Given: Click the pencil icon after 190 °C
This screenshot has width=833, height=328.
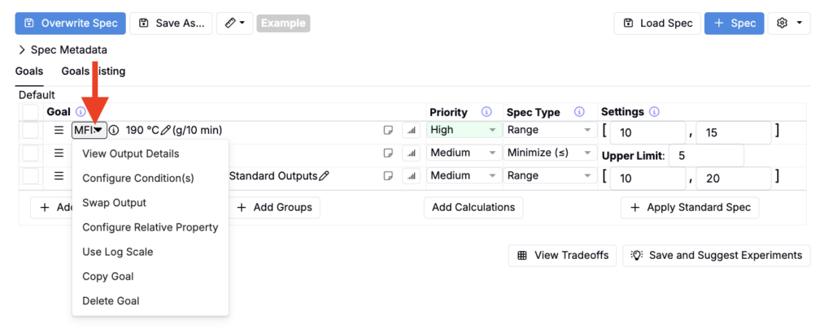Looking at the screenshot, I should click(166, 130).
